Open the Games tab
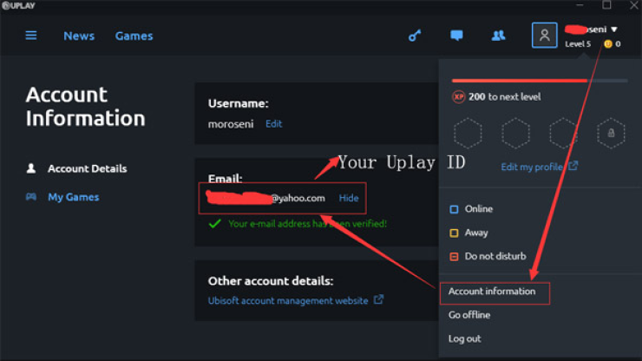This screenshot has height=361, width=642. pos(134,36)
